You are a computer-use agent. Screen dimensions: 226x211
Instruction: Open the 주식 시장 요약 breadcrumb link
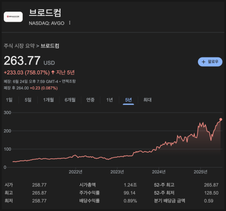[x=19, y=46]
